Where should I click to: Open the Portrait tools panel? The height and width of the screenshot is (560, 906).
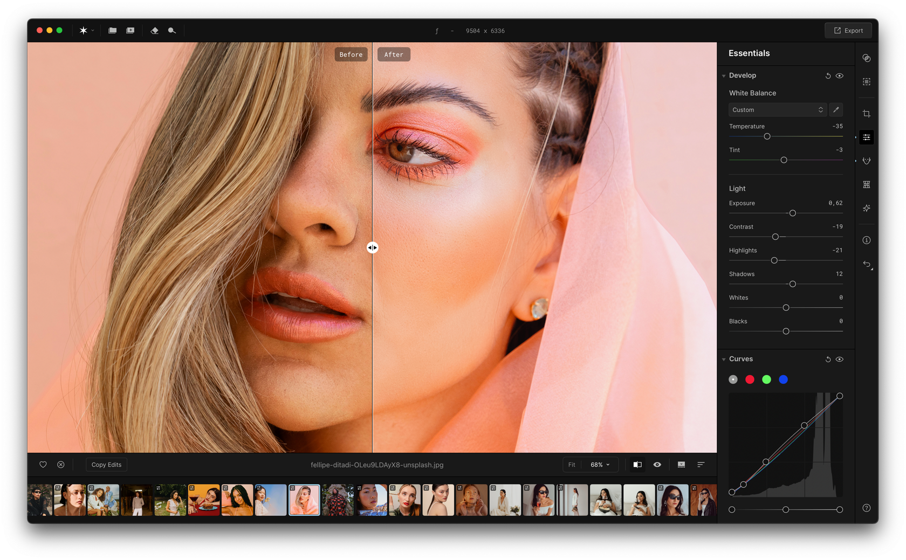coord(867,161)
